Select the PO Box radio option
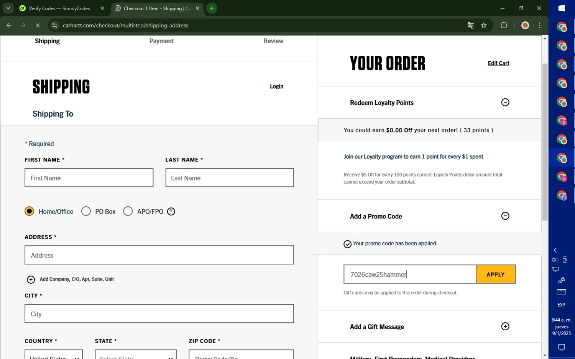The width and height of the screenshot is (575, 359). (x=86, y=211)
